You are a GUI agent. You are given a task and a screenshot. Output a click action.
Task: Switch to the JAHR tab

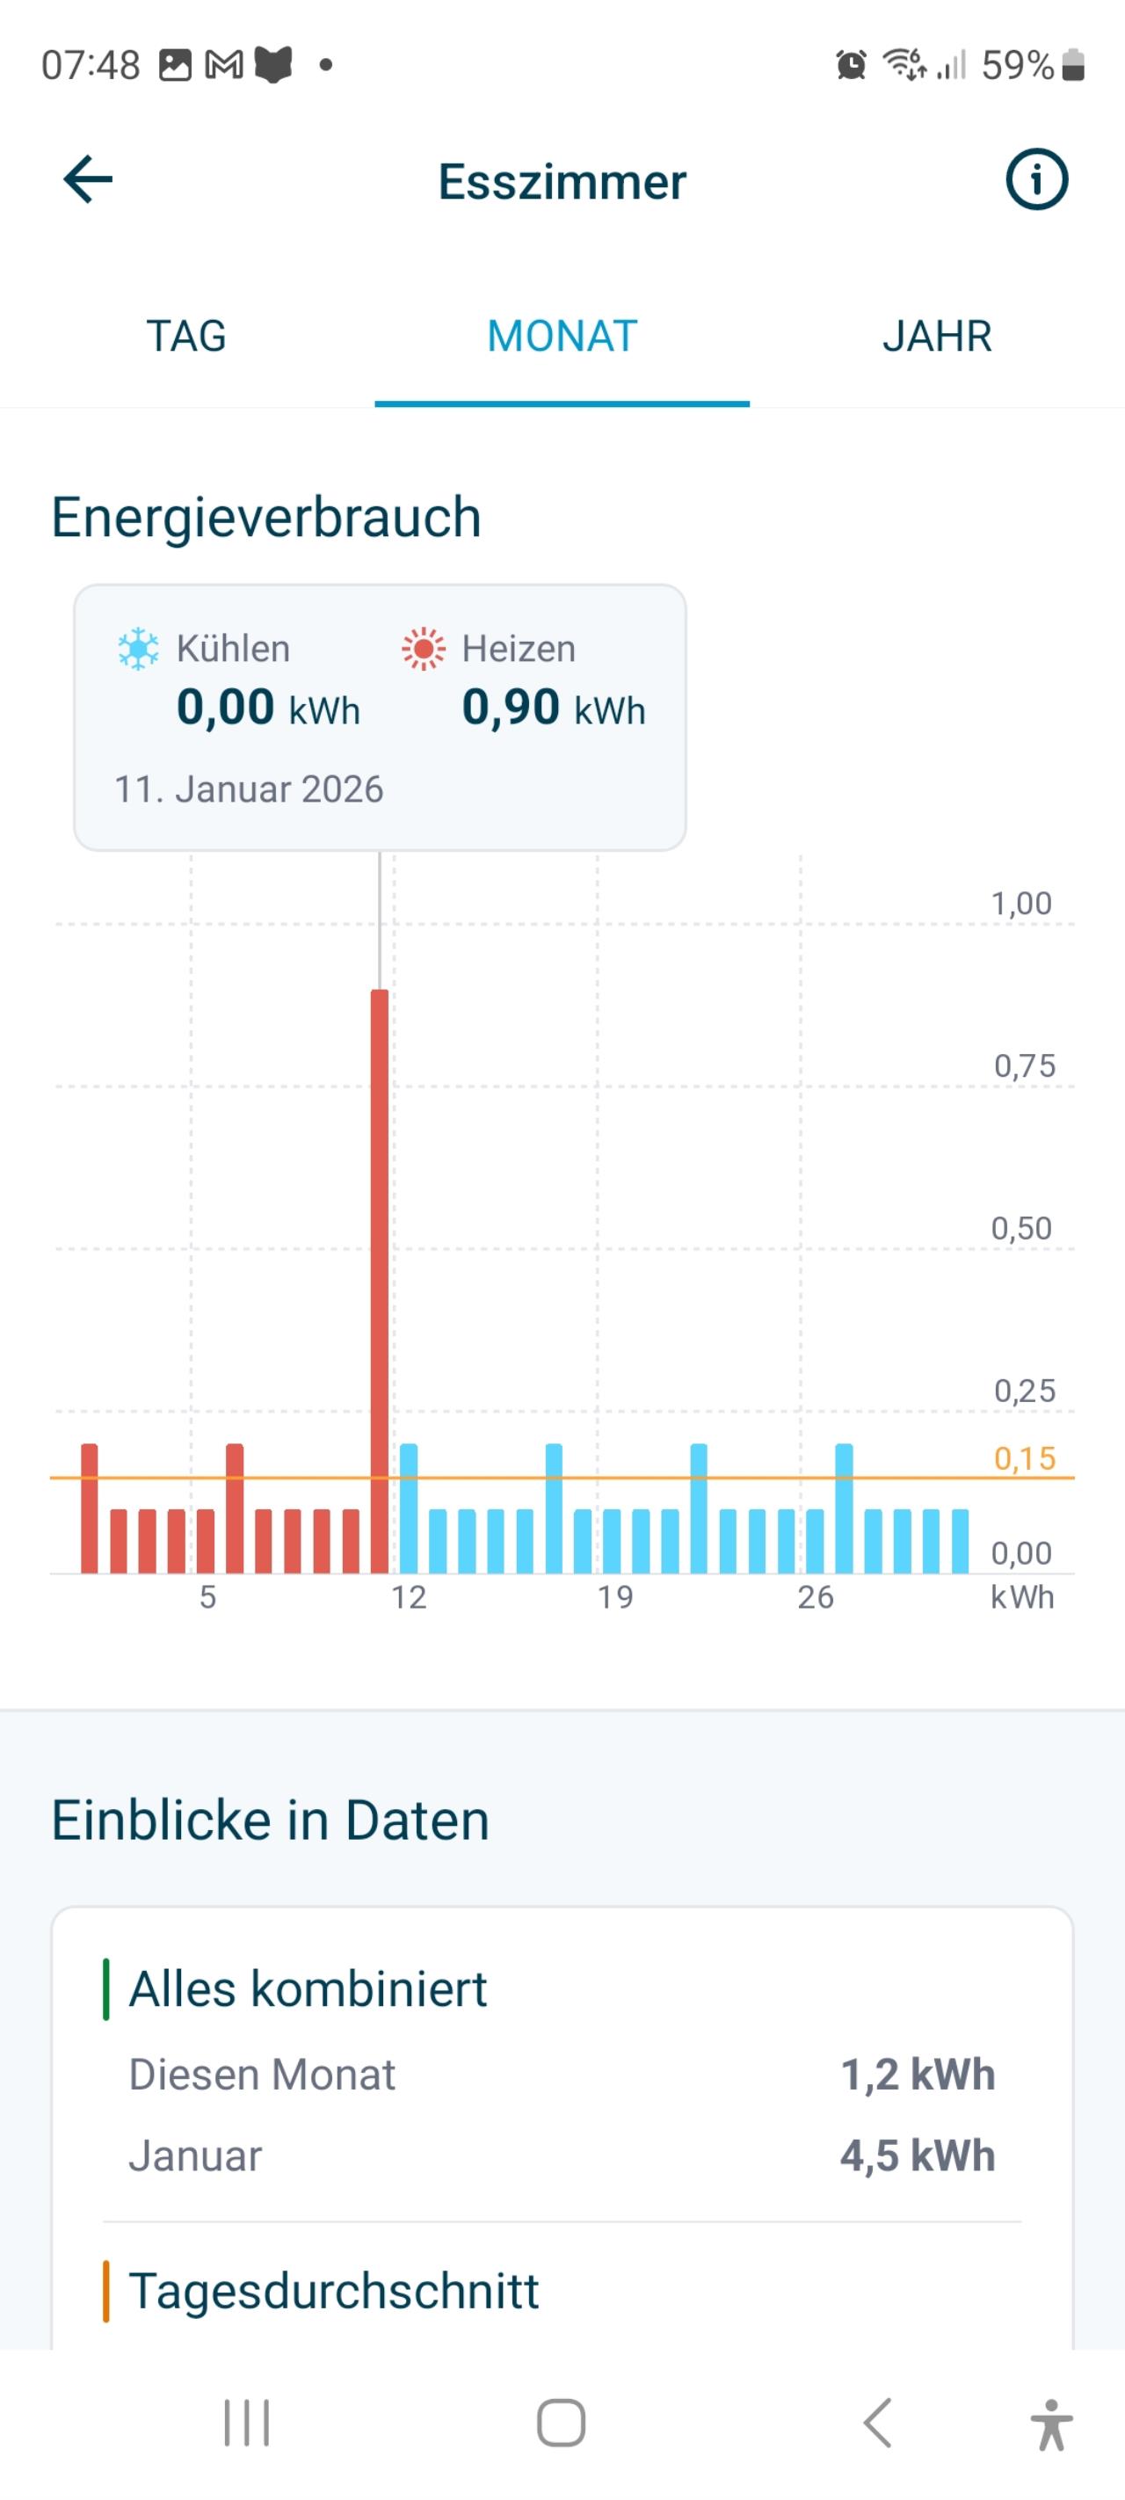pyautogui.click(x=937, y=337)
